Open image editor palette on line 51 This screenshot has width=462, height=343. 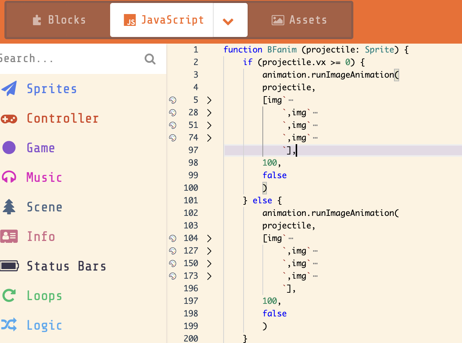coord(173,125)
